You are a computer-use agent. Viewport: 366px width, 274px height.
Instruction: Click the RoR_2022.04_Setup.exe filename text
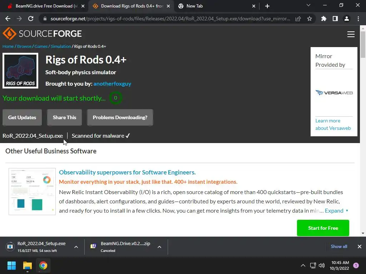[33, 136]
